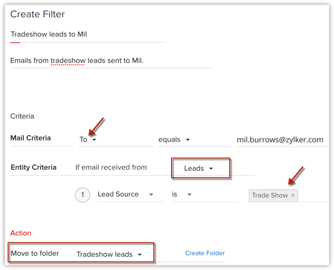Click the criteria number 1 circle
334x270 pixels.
pyautogui.click(x=82, y=195)
